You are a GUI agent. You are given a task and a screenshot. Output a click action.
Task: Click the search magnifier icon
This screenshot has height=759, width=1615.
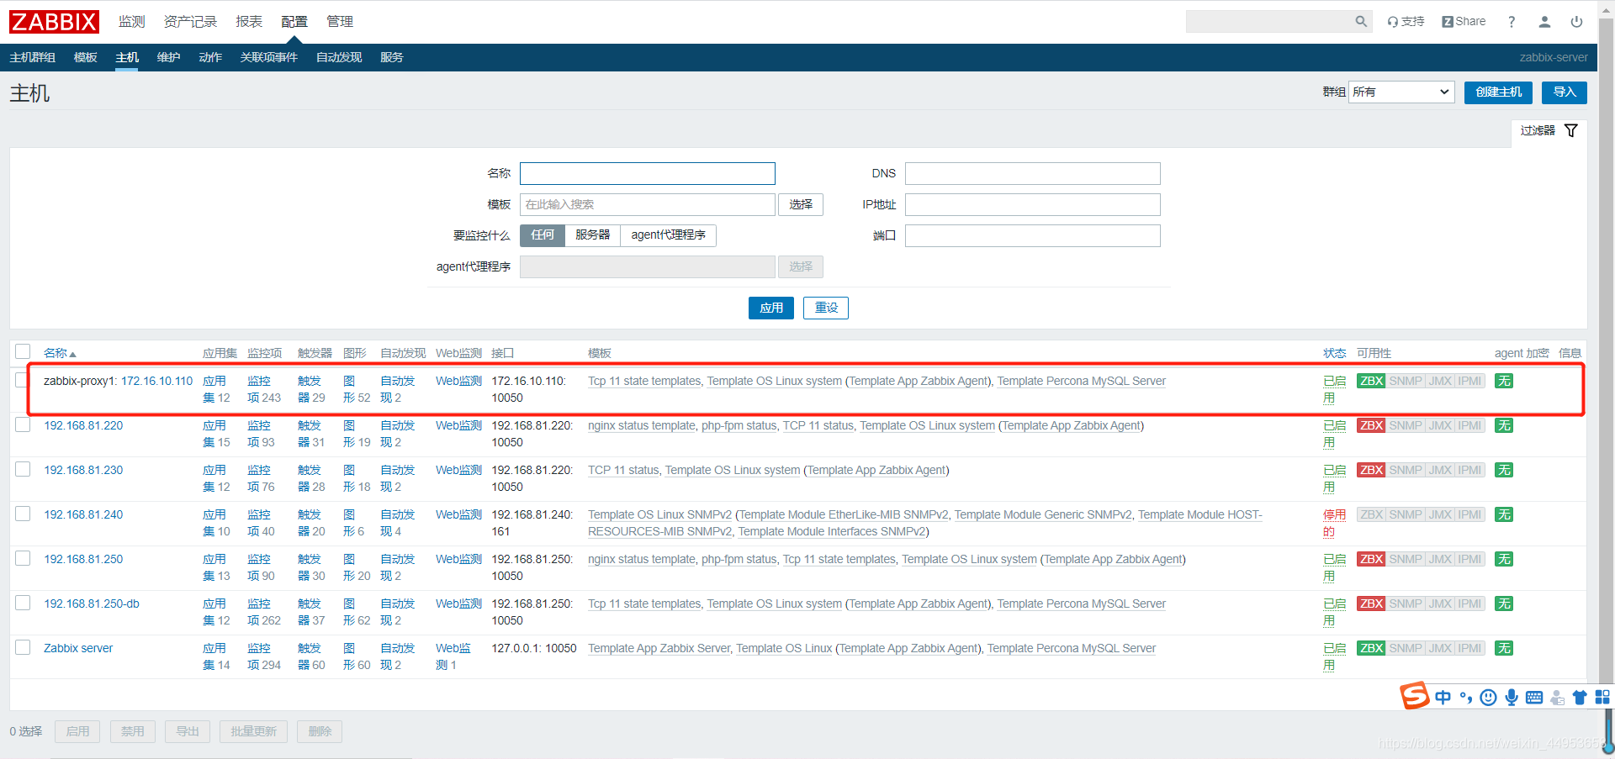1361,22
